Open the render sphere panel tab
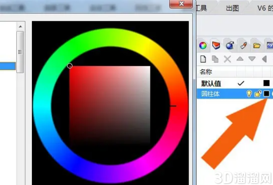 tap(230, 45)
